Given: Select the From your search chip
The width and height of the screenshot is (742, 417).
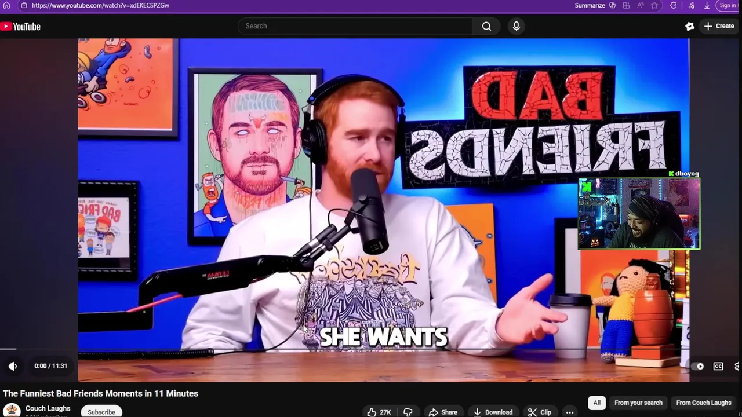Looking at the screenshot, I should click(638, 403).
